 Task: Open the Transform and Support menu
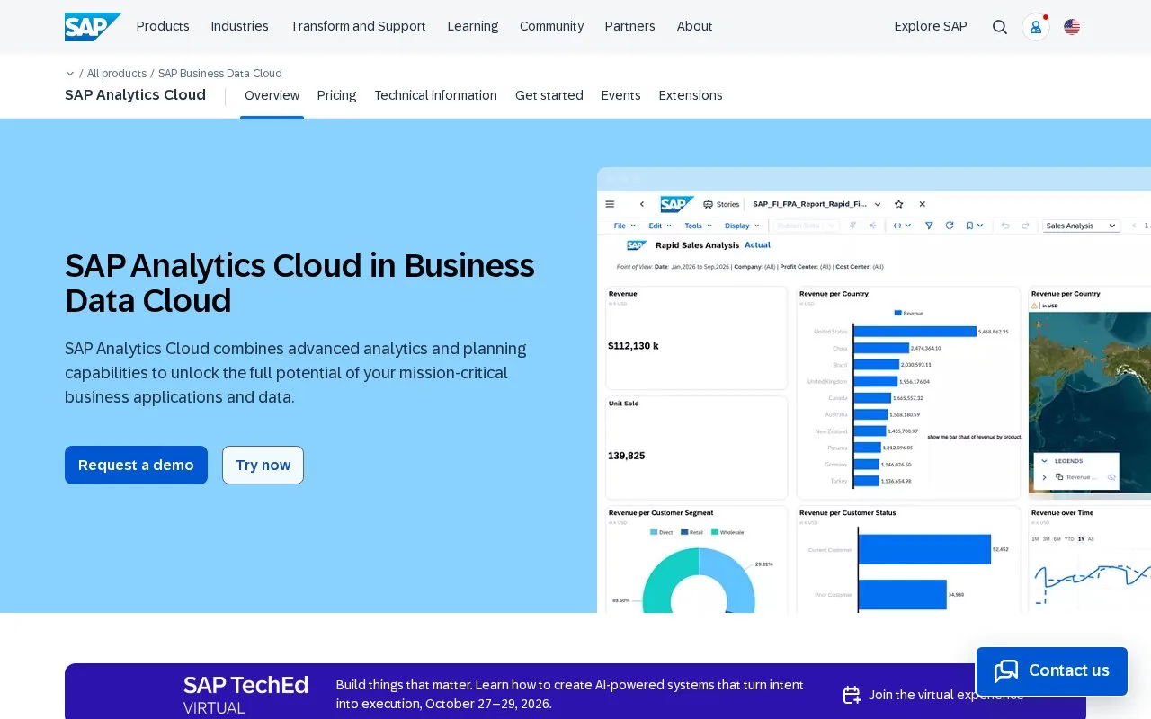pyautogui.click(x=358, y=27)
